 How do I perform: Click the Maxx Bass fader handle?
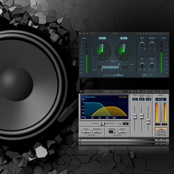click(x=148, y=122)
